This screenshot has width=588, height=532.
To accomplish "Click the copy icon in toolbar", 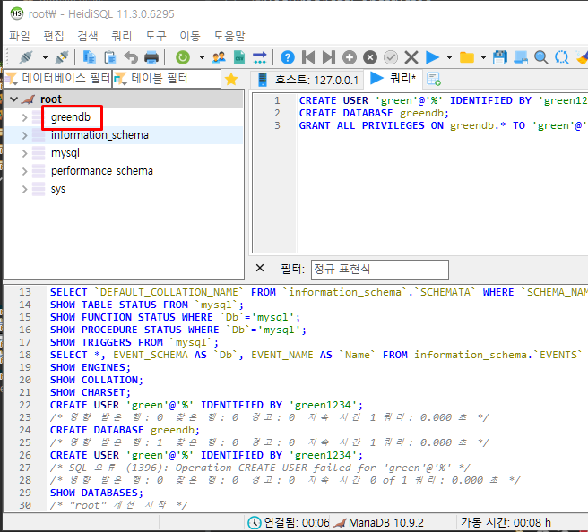I will tap(90, 57).
